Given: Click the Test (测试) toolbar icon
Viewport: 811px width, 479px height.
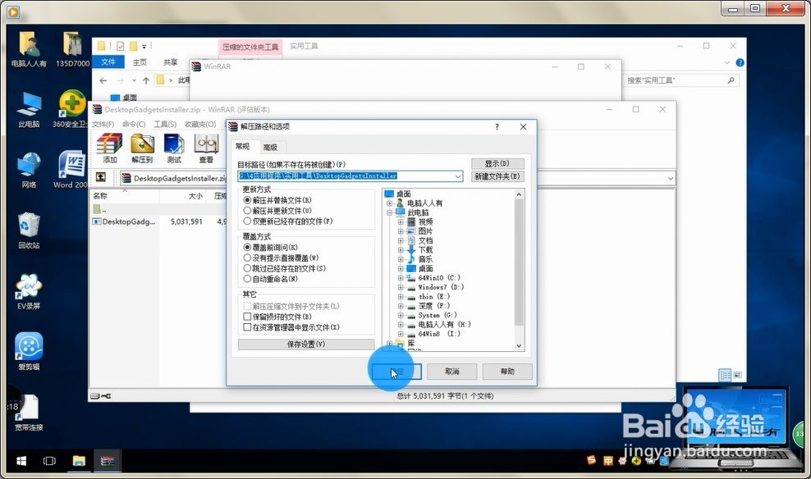Looking at the screenshot, I should tap(174, 148).
